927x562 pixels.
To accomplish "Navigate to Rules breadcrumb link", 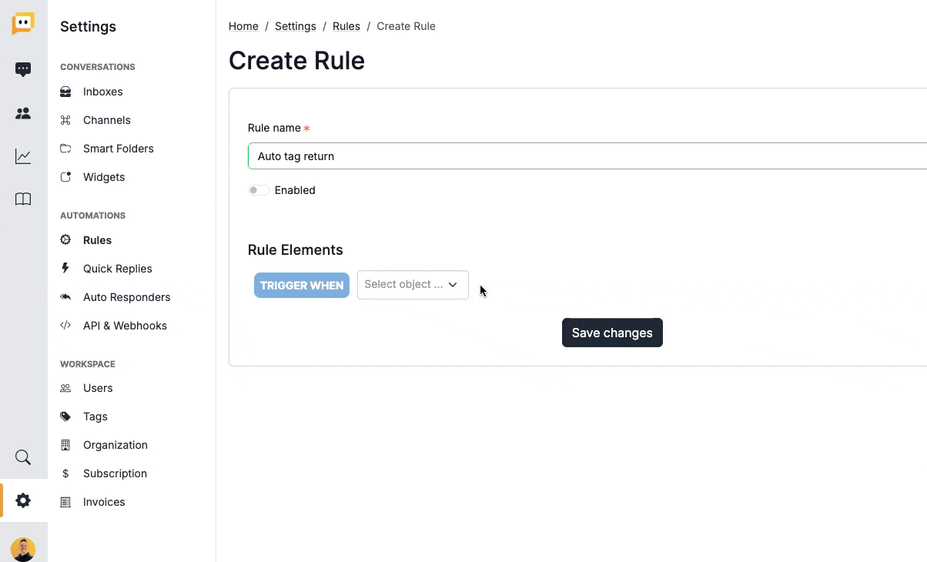I will pyautogui.click(x=346, y=26).
